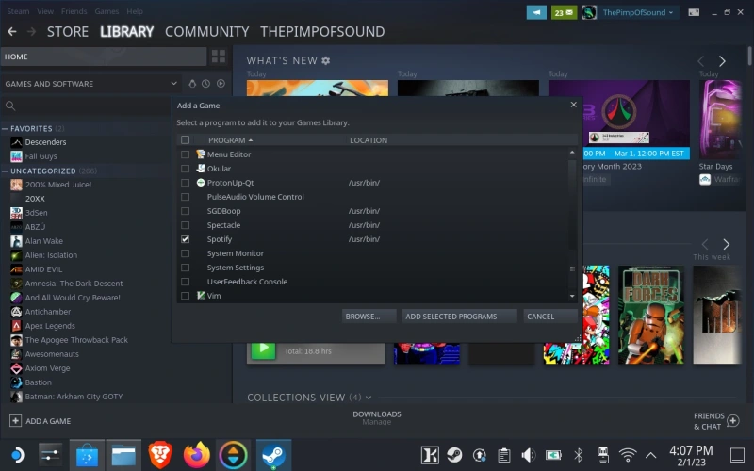
Task: Click the Steam back navigation arrow
Action: coord(12,31)
